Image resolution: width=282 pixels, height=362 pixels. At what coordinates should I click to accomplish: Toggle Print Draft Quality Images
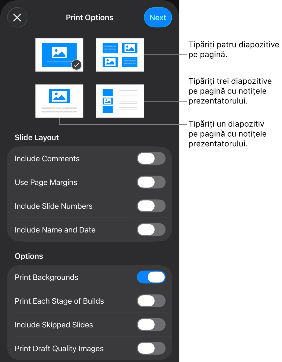[151, 348]
